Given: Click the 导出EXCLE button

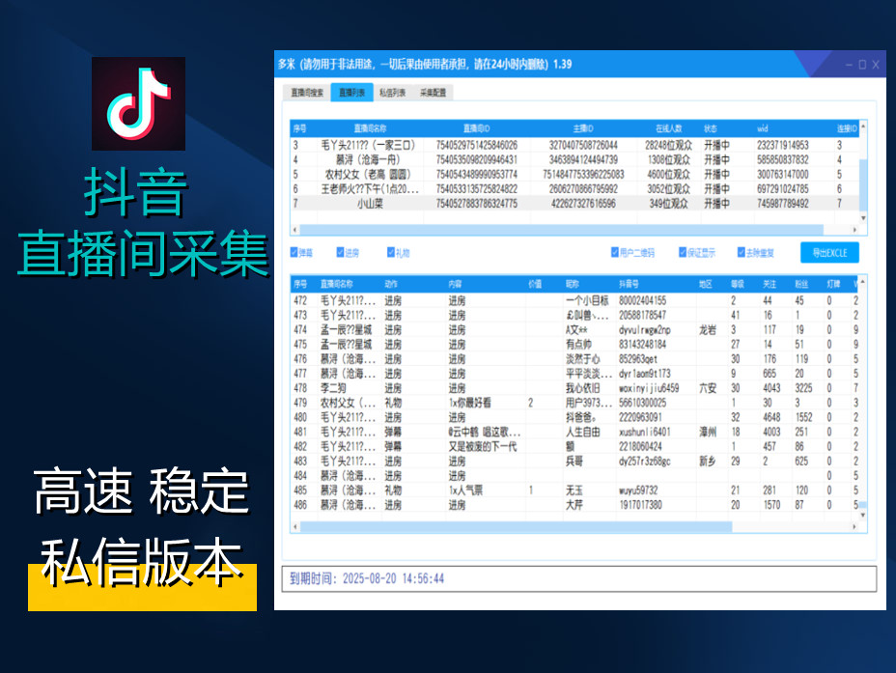Looking at the screenshot, I should [x=829, y=253].
